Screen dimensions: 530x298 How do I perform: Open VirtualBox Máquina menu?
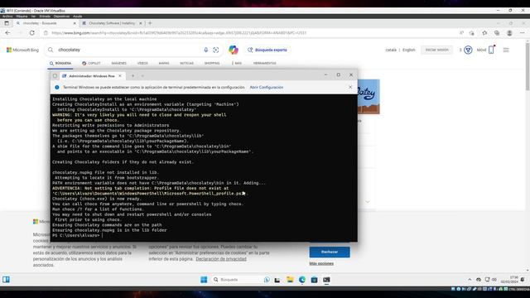coord(22,17)
